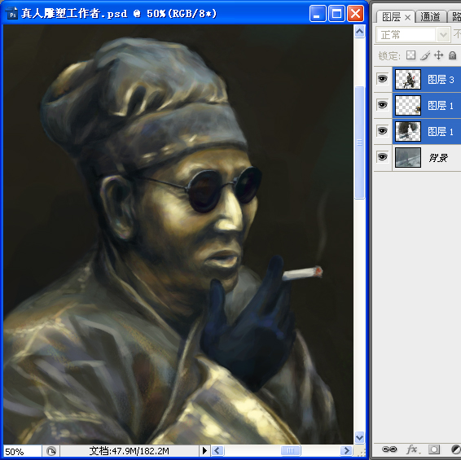This screenshot has height=460, width=461.
Task: Toggle eye of 图层 1 with mostly transparent thumbnail
Action: click(383, 105)
